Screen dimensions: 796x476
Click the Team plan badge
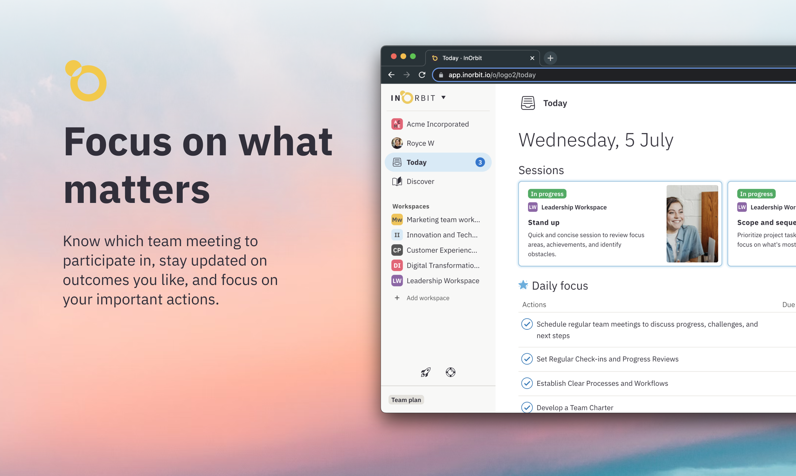tap(406, 400)
